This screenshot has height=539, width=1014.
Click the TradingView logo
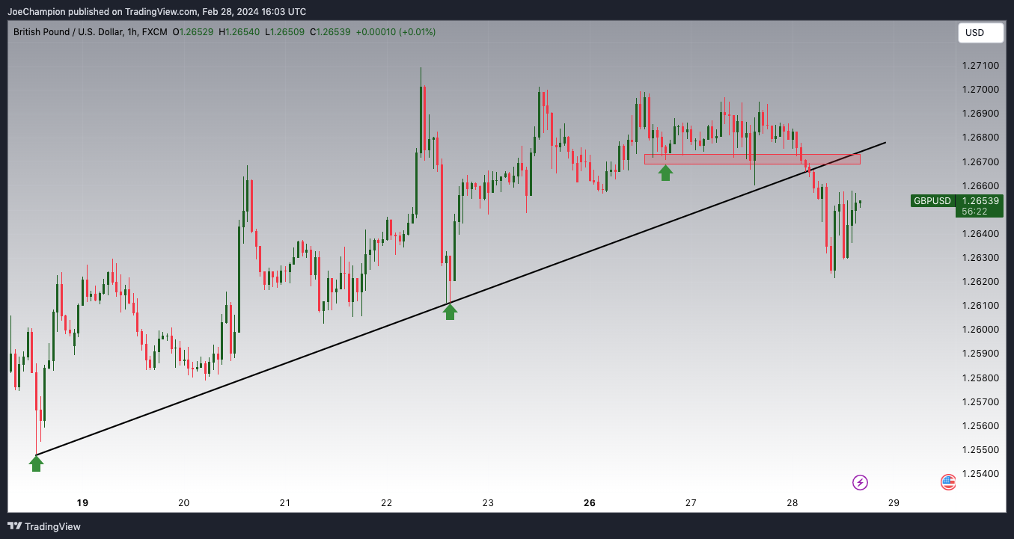(44, 526)
